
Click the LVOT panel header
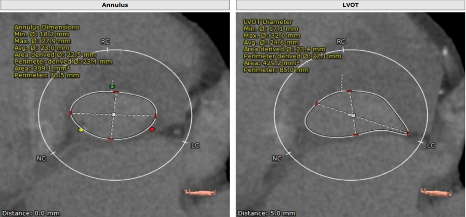[x=351, y=5]
